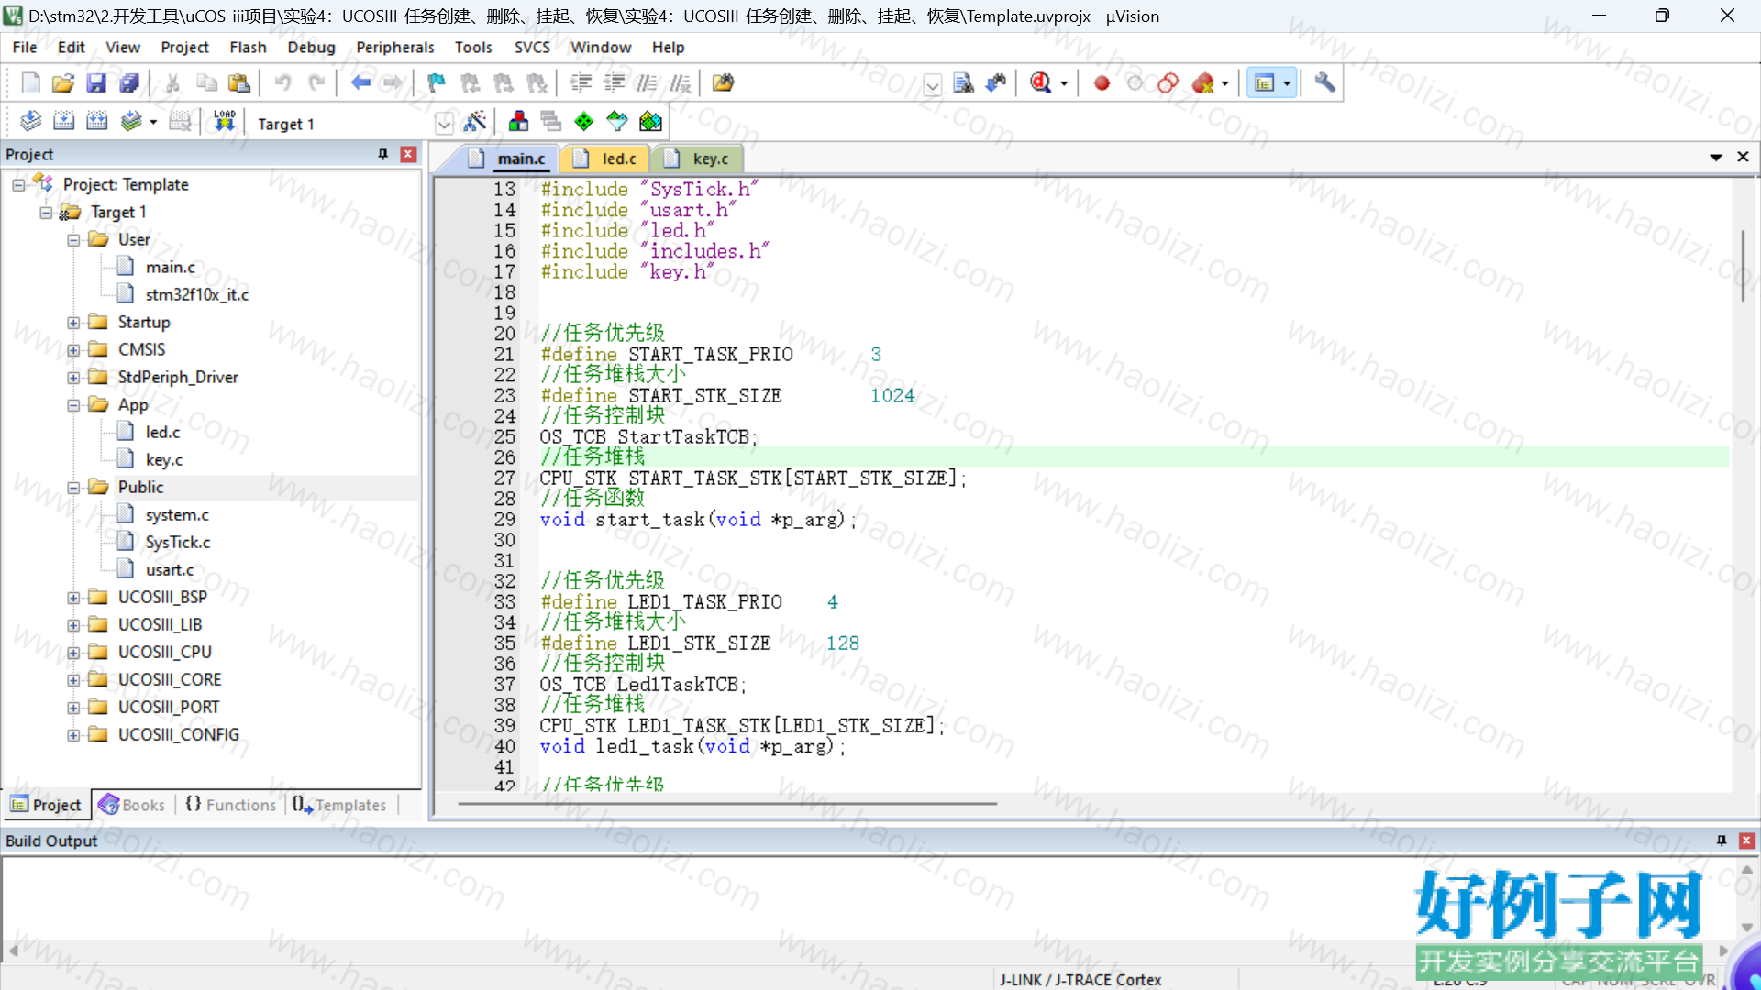
Task: Click the Translate (compile) icon
Action: (x=30, y=121)
